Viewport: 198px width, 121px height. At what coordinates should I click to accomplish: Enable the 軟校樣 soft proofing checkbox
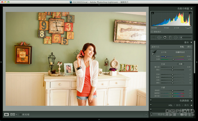[x=20, y=114]
